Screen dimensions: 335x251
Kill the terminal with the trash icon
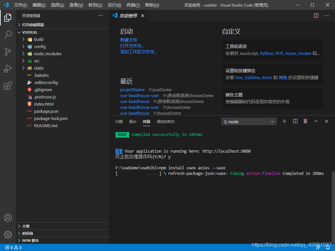(x=305, y=121)
